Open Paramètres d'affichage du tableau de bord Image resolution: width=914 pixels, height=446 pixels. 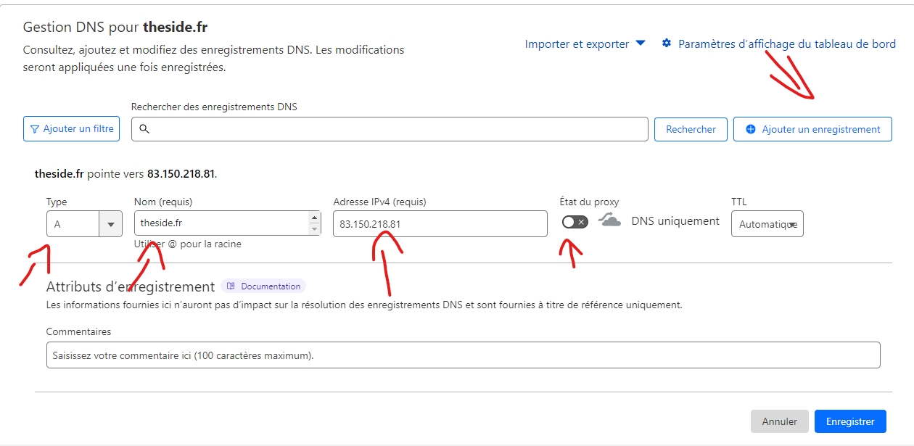coord(786,44)
